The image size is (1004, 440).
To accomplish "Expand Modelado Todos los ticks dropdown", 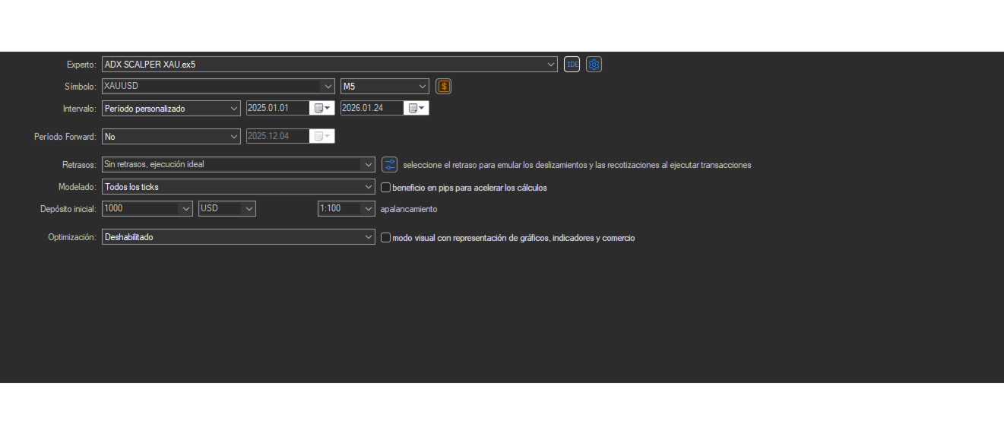I will pyautogui.click(x=369, y=187).
